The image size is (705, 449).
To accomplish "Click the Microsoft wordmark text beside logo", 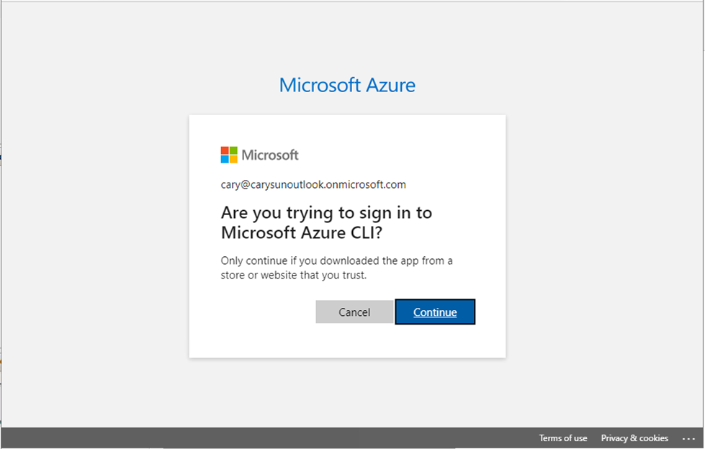I will pyautogui.click(x=270, y=155).
